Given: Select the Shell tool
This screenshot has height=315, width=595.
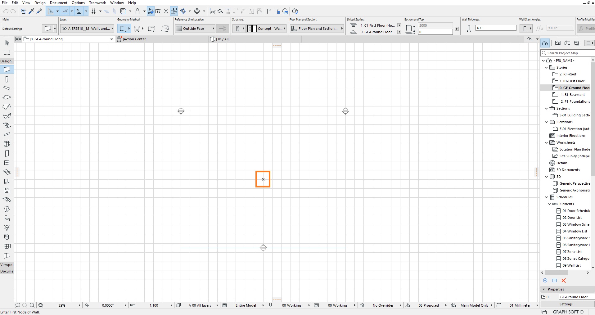Looking at the screenshot, I should pyautogui.click(x=7, y=116).
